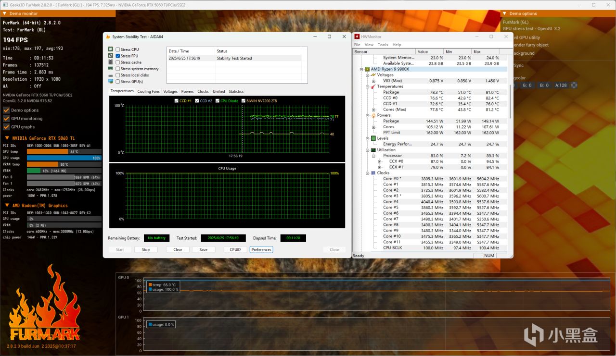This screenshot has width=616, height=356.
Task: Enable Stress system memory checkbox
Action: point(118,69)
